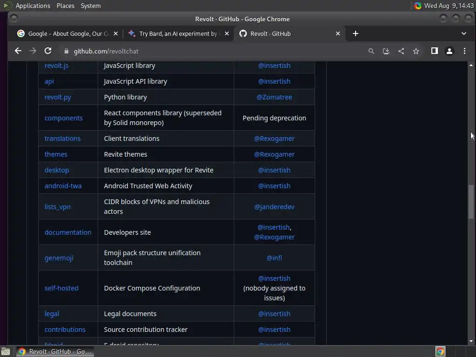Visit @Zomatree profile in revolt.py row
Image resolution: width=476 pixels, height=357 pixels.
click(274, 97)
